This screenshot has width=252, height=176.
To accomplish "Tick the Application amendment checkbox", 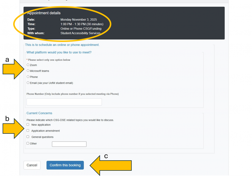I will (28, 131).
